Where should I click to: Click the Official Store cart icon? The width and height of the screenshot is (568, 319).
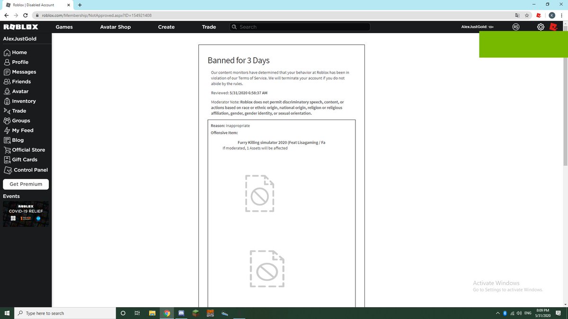tap(7, 150)
